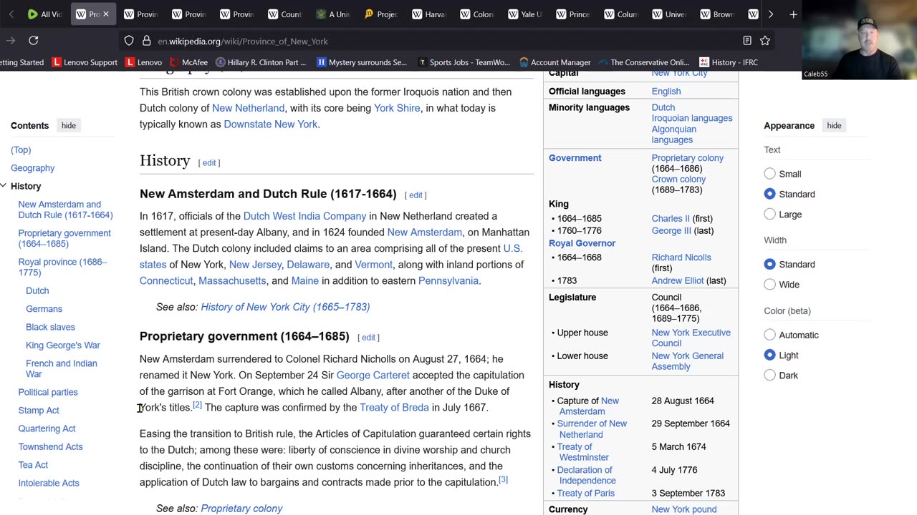Switch to the All Vid tab
917x515 pixels.
44,14
